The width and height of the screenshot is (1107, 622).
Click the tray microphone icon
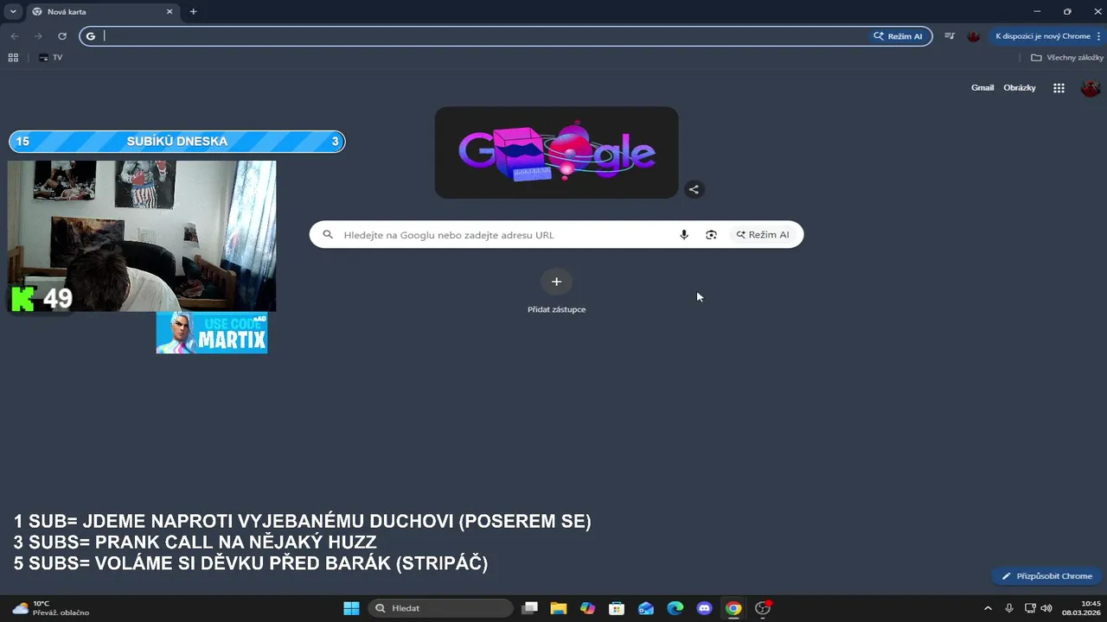click(x=1009, y=608)
